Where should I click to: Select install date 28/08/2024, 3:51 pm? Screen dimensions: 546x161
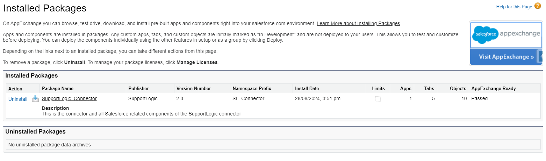click(x=318, y=98)
